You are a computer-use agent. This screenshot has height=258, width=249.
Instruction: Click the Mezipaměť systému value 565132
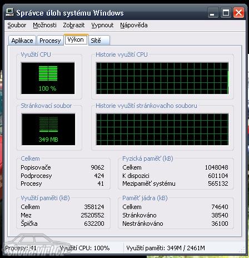[x=218, y=183]
